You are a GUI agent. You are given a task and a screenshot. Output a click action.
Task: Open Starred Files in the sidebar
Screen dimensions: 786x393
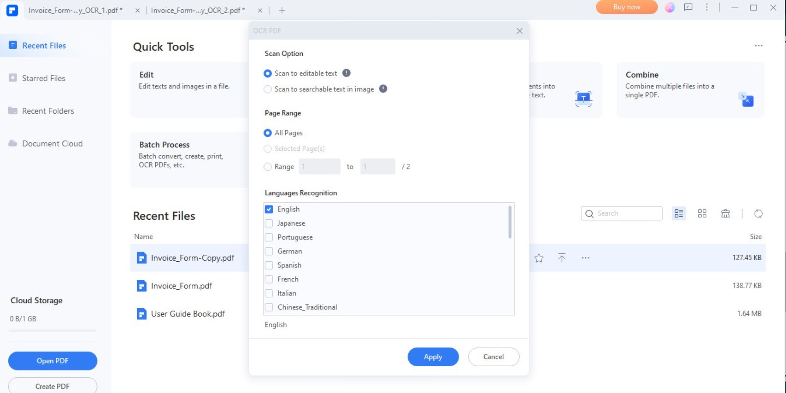44,78
